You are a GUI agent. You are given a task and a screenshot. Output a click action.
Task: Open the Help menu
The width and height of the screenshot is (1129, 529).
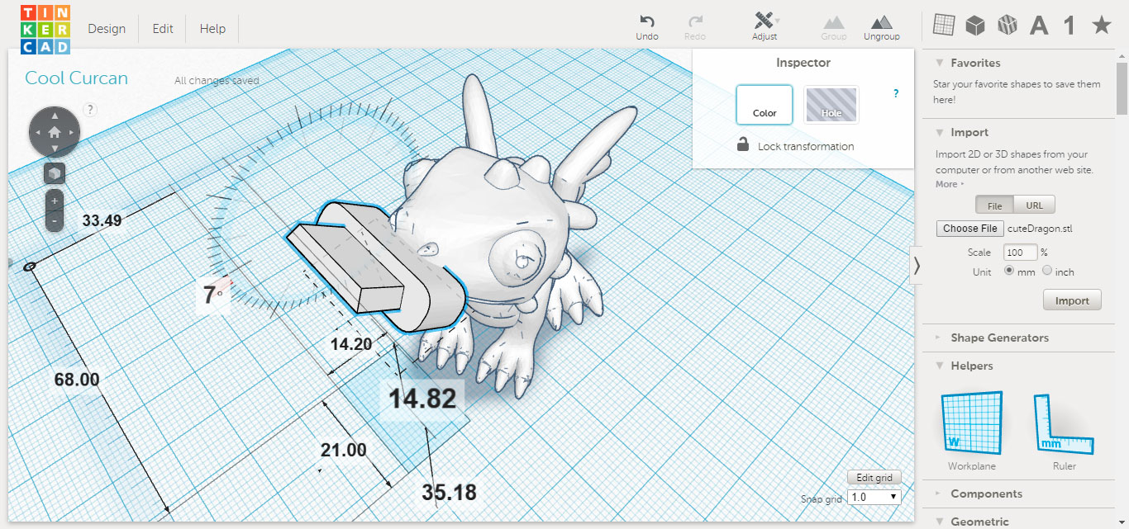212,29
